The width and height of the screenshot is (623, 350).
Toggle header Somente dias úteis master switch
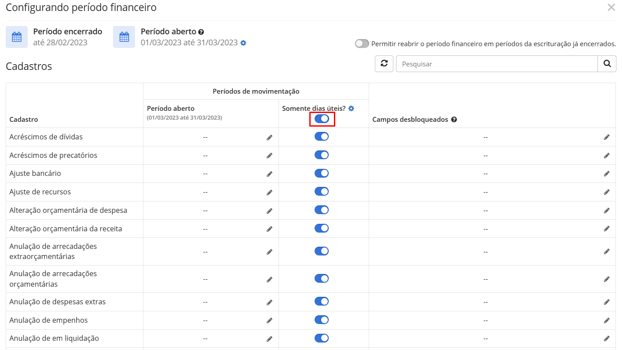point(322,119)
